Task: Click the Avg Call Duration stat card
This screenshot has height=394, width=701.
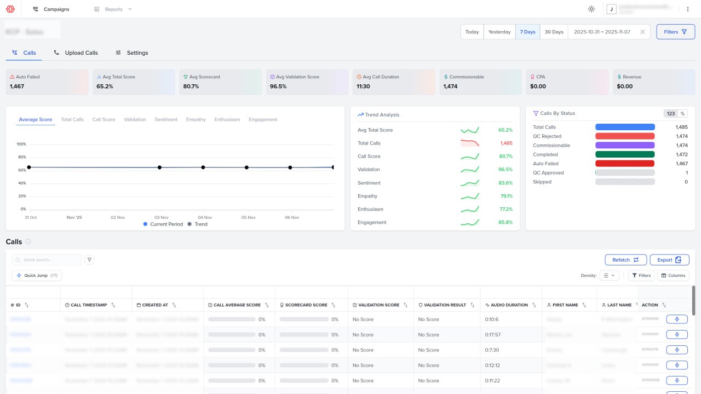Action: [394, 82]
